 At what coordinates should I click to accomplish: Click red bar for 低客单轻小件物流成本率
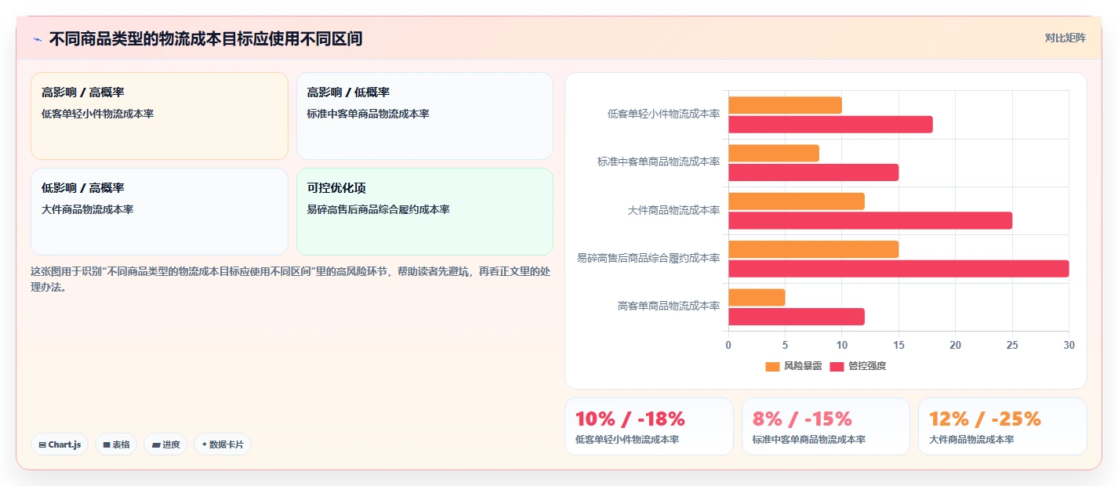click(830, 124)
